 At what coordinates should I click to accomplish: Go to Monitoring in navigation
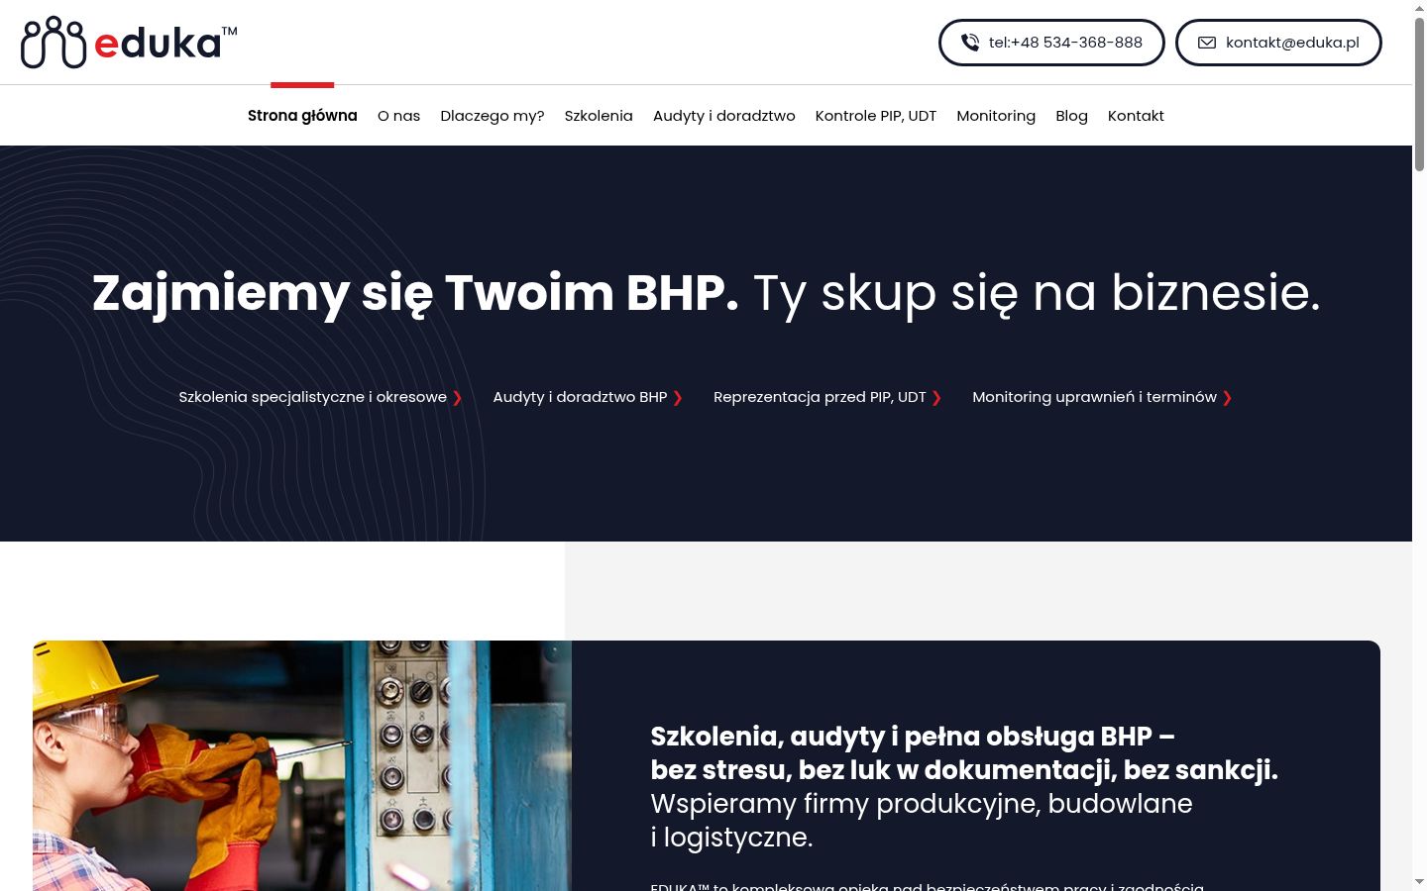pos(996,116)
